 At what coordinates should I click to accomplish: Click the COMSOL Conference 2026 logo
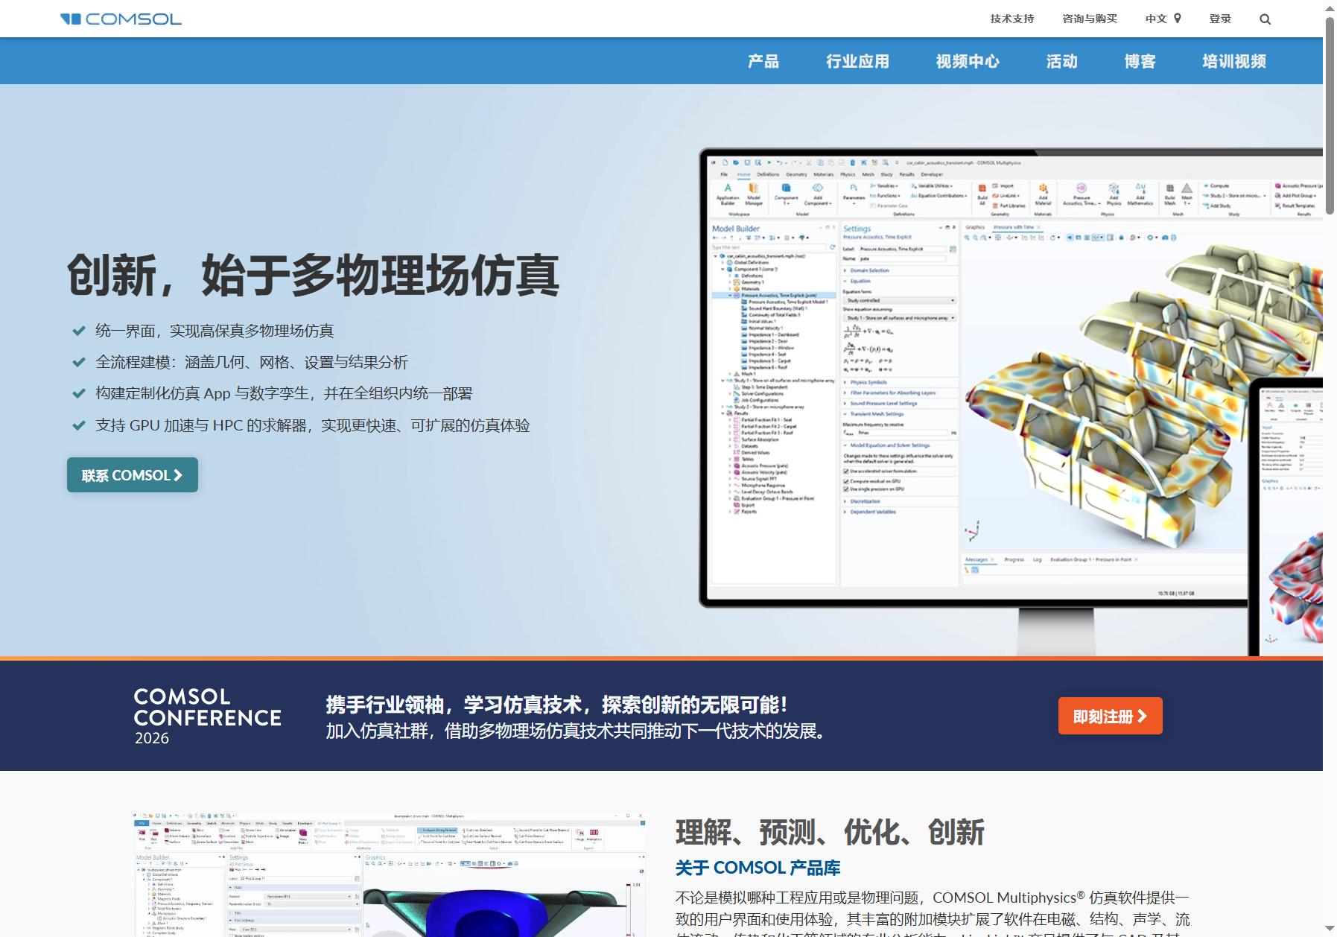click(x=207, y=716)
